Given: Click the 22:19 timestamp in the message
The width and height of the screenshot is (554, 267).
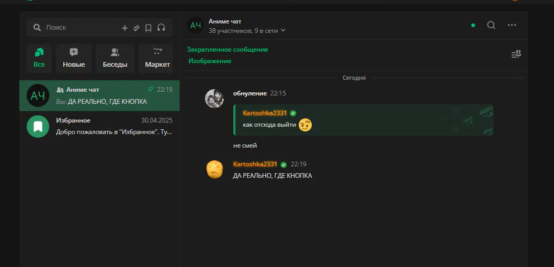Looking at the screenshot, I should (299, 164).
